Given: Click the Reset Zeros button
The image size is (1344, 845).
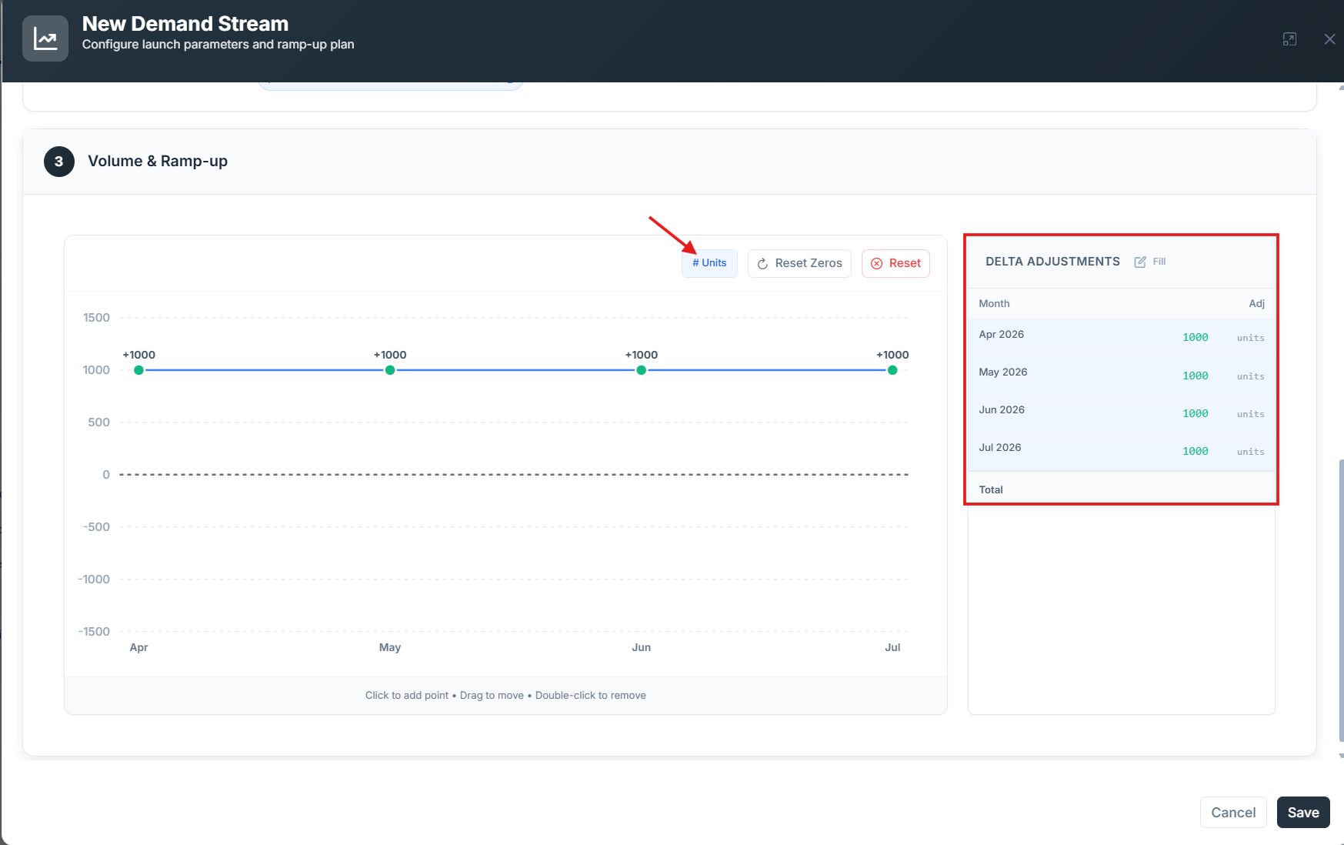Looking at the screenshot, I should [799, 263].
